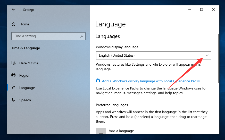225x140 pixels.
Task: Open the Home settings page
Action: click(24, 24)
